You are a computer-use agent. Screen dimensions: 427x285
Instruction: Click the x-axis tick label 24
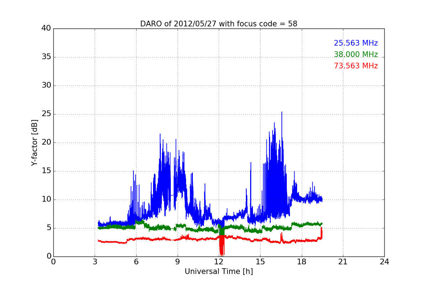384,261
